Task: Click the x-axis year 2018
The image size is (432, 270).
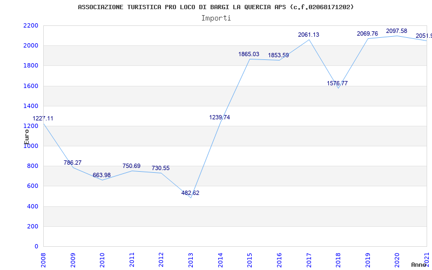Action: click(338, 260)
